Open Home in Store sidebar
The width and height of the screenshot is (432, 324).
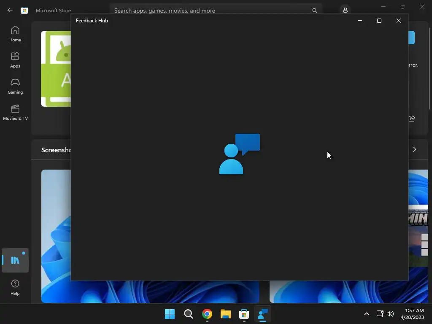15,34
